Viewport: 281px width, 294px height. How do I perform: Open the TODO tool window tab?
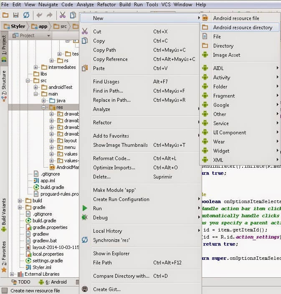20,282
